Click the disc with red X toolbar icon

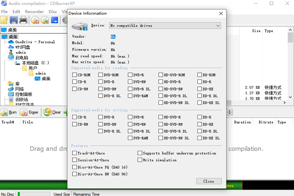point(35,20)
